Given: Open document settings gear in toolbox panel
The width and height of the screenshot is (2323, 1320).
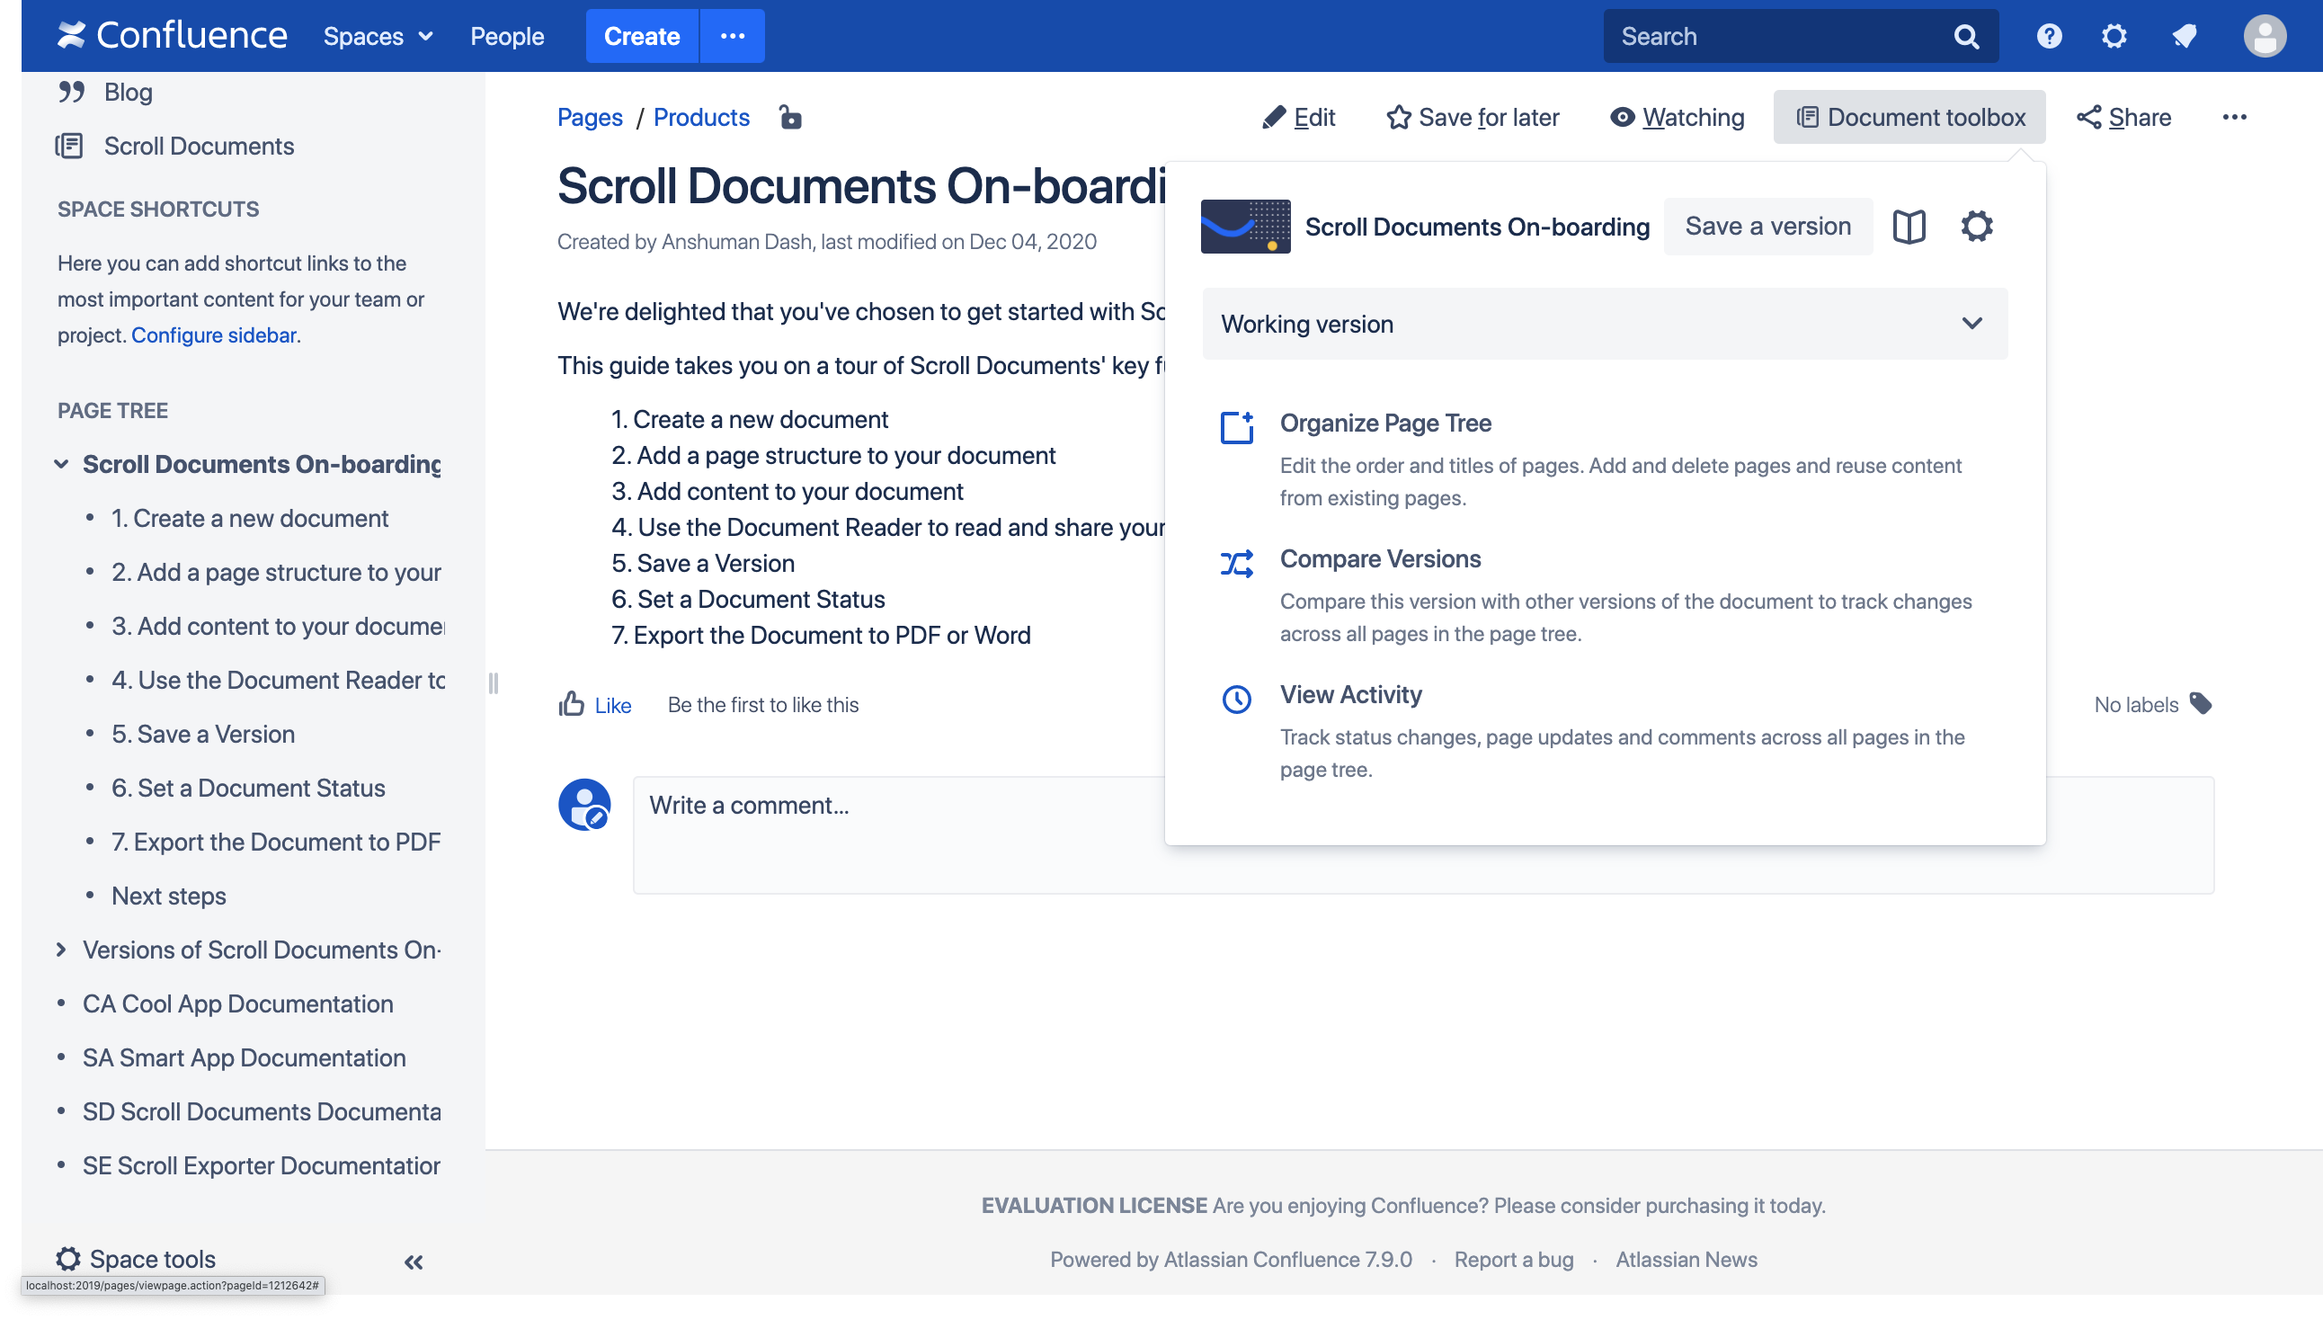Looking at the screenshot, I should tap(1976, 227).
